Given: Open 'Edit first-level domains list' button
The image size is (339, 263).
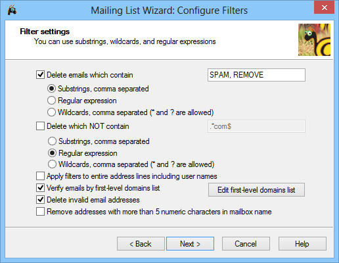Looking at the screenshot, I should [x=256, y=190].
